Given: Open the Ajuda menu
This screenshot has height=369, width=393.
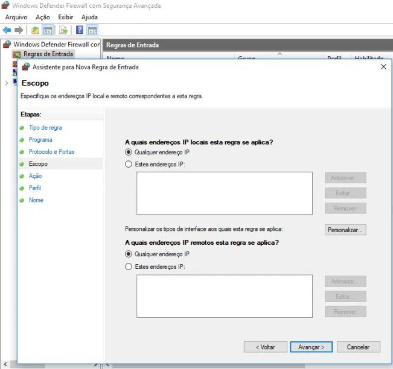Looking at the screenshot, I should coord(89,17).
